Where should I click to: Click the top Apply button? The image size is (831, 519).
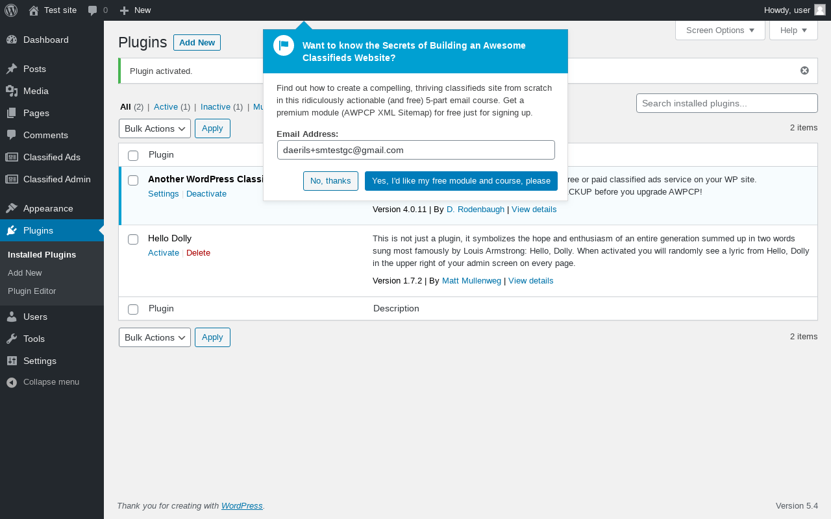pyautogui.click(x=212, y=128)
